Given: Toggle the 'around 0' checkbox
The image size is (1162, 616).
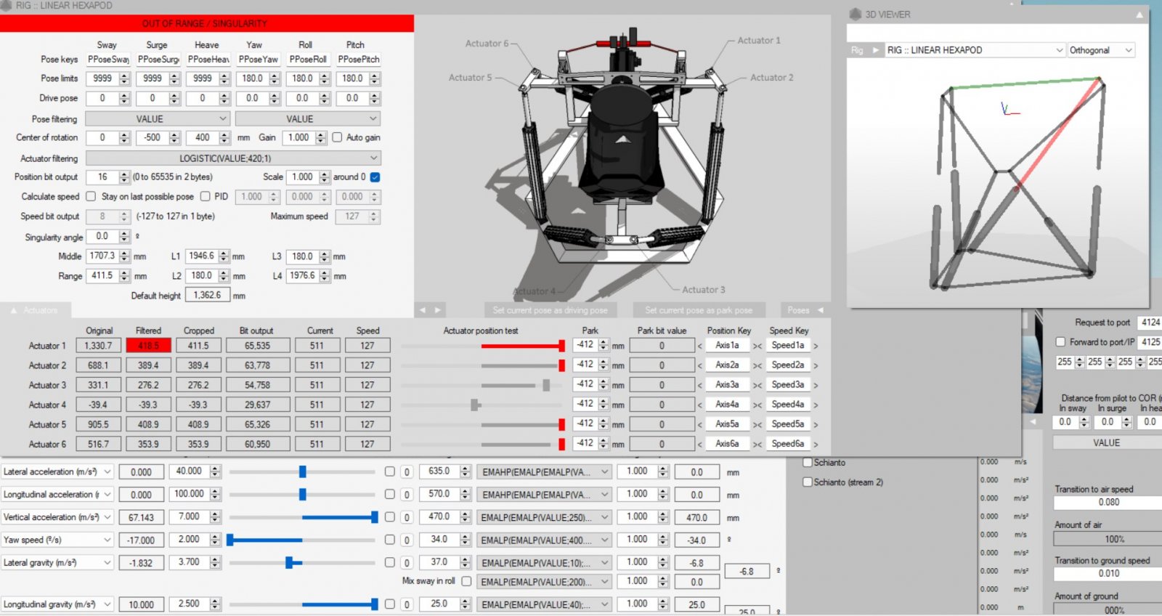Looking at the screenshot, I should (x=375, y=177).
